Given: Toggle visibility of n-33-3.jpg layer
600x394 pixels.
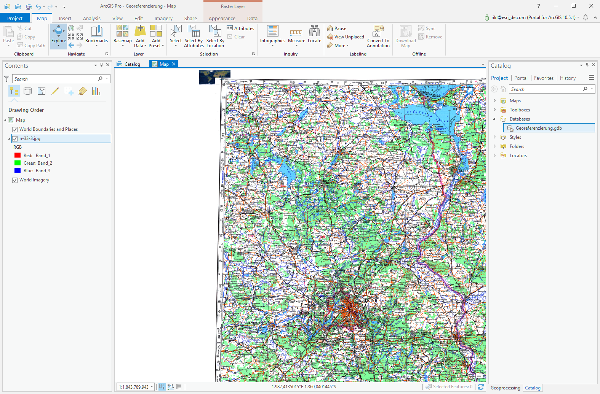Looking at the screenshot, I should [15, 138].
